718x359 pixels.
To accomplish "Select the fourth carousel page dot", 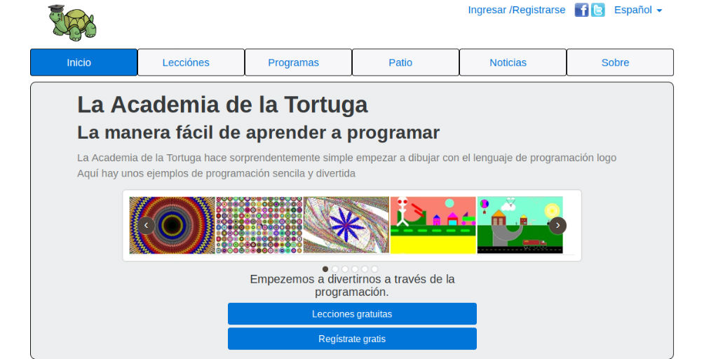I will (355, 269).
